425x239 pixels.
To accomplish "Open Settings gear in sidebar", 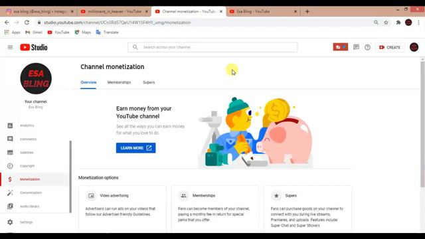I will 10,222.
